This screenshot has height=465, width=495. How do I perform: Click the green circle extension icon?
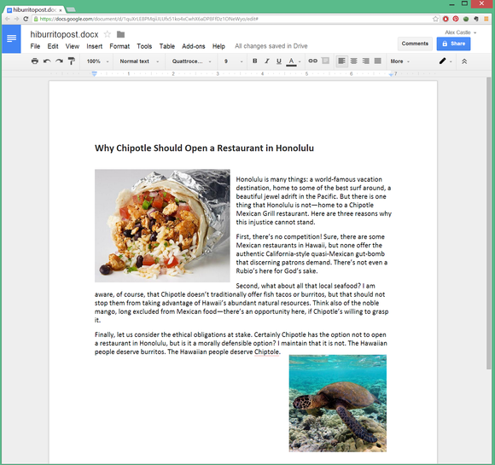pyautogui.click(x=466, y=19)
